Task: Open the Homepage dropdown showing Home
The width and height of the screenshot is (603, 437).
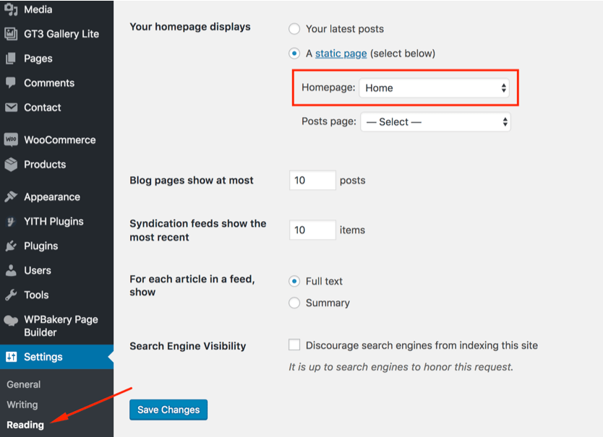Action: pos(435,88)
